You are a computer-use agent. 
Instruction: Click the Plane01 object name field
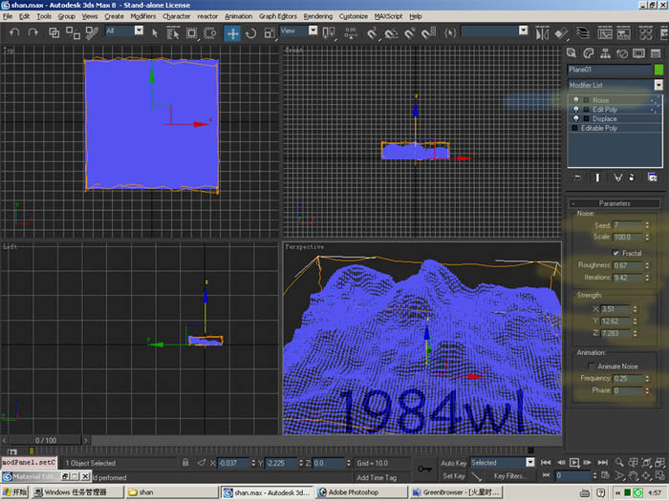[x=610, y=70]
